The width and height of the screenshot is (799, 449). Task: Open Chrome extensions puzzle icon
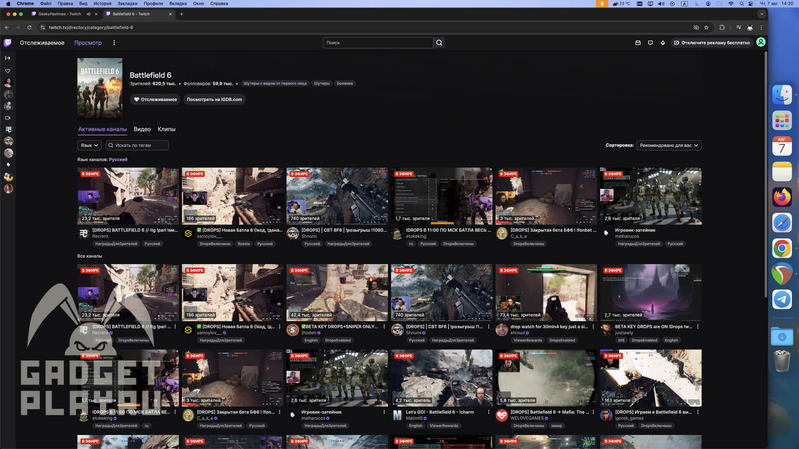(x=722, y=27)
